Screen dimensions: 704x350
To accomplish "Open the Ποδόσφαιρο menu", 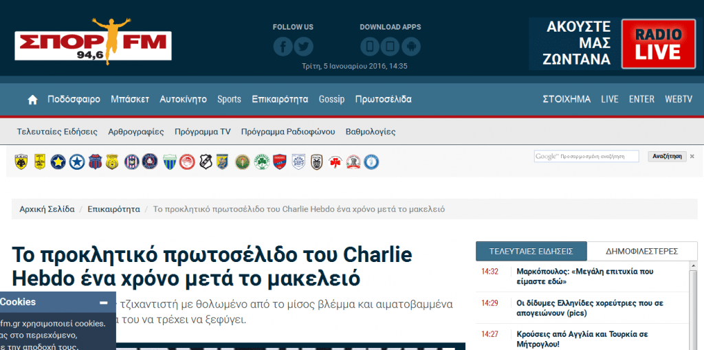I will pos(74,99).
